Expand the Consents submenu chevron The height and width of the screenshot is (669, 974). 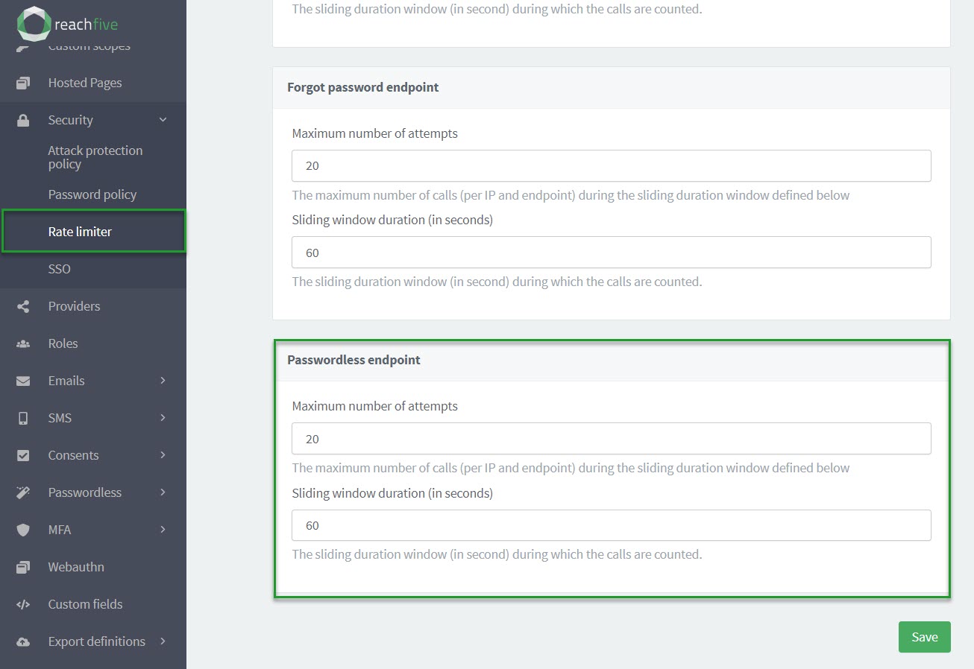point(163,455)
